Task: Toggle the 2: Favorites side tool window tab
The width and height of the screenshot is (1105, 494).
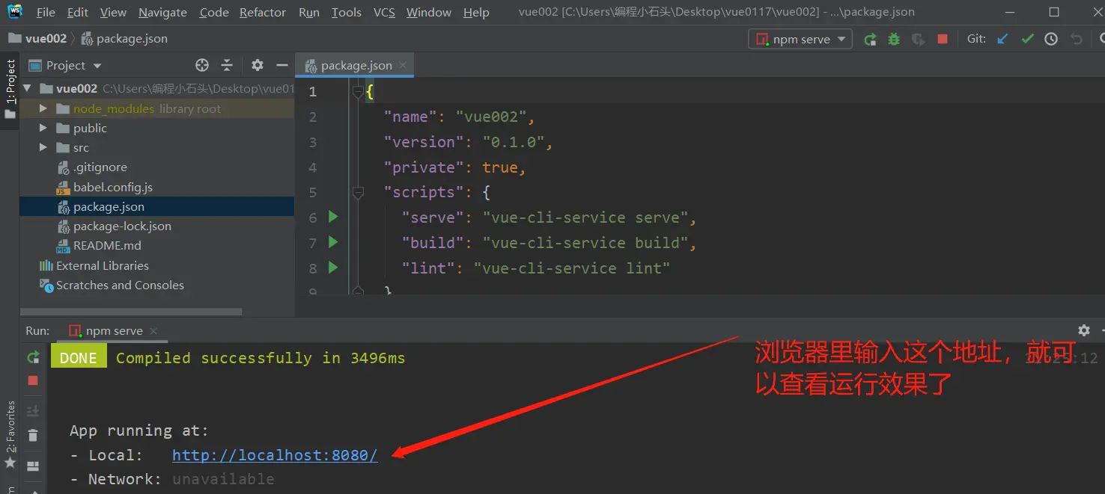Action: pyautogui.click(x=10, y=435)
